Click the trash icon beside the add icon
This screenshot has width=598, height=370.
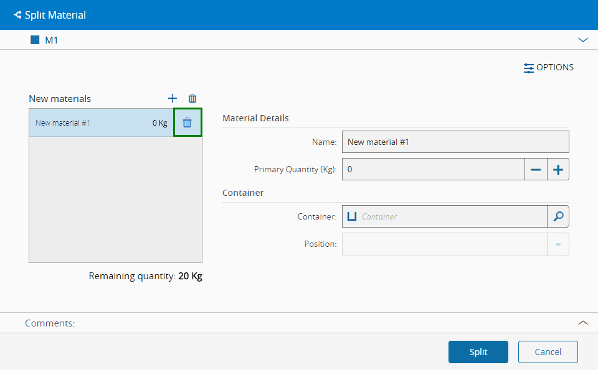click(x=192, y=98)
